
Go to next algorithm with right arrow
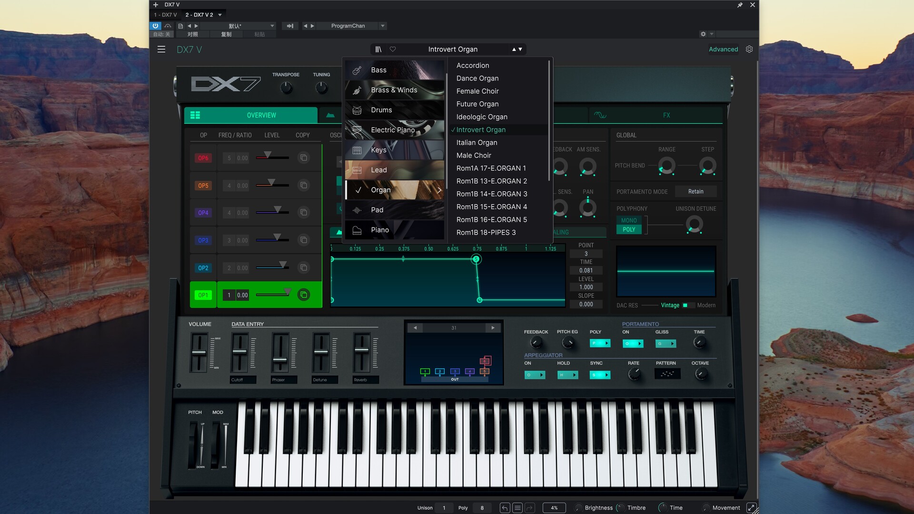tap(493, 328)
